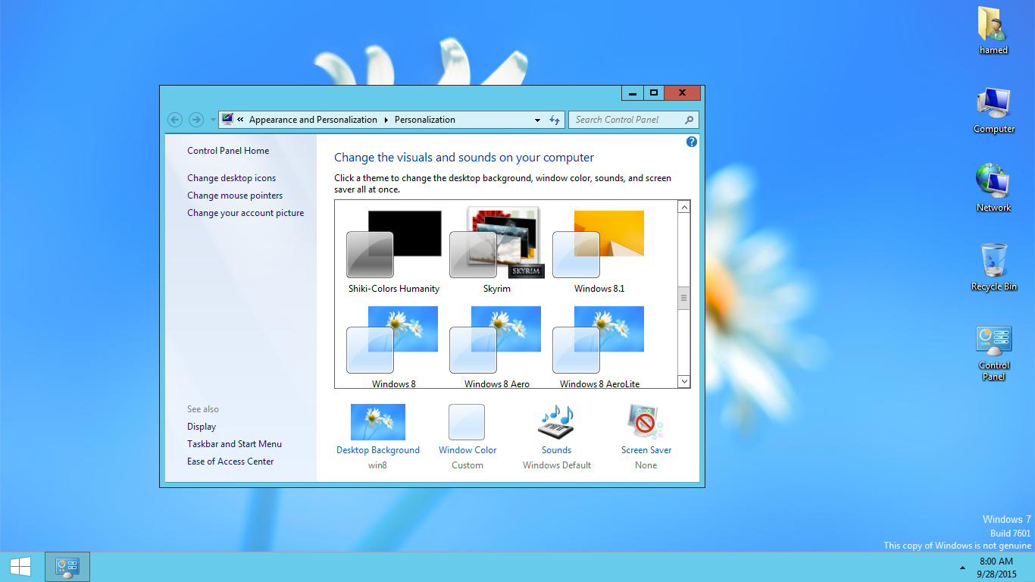Viewport: 1035px width, 582px height.
Task: Expand arrow after Appearance and Personalization breadcrumb
Action: [x=386, y=120]
